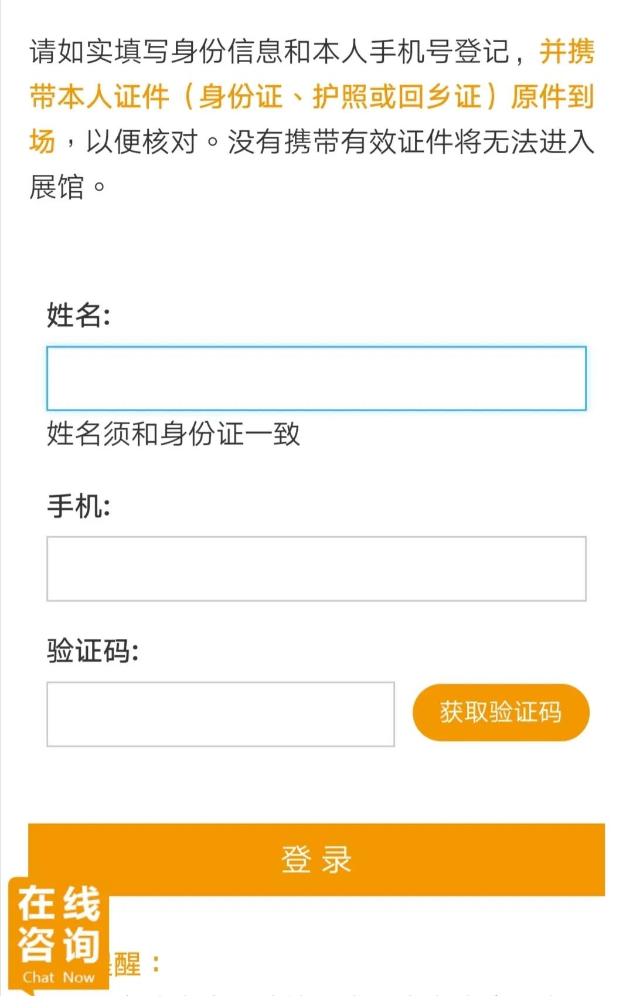Click the word 展馆 in the paragraph
This screenshot has height=996, width=633.
[x=57, y=187]
